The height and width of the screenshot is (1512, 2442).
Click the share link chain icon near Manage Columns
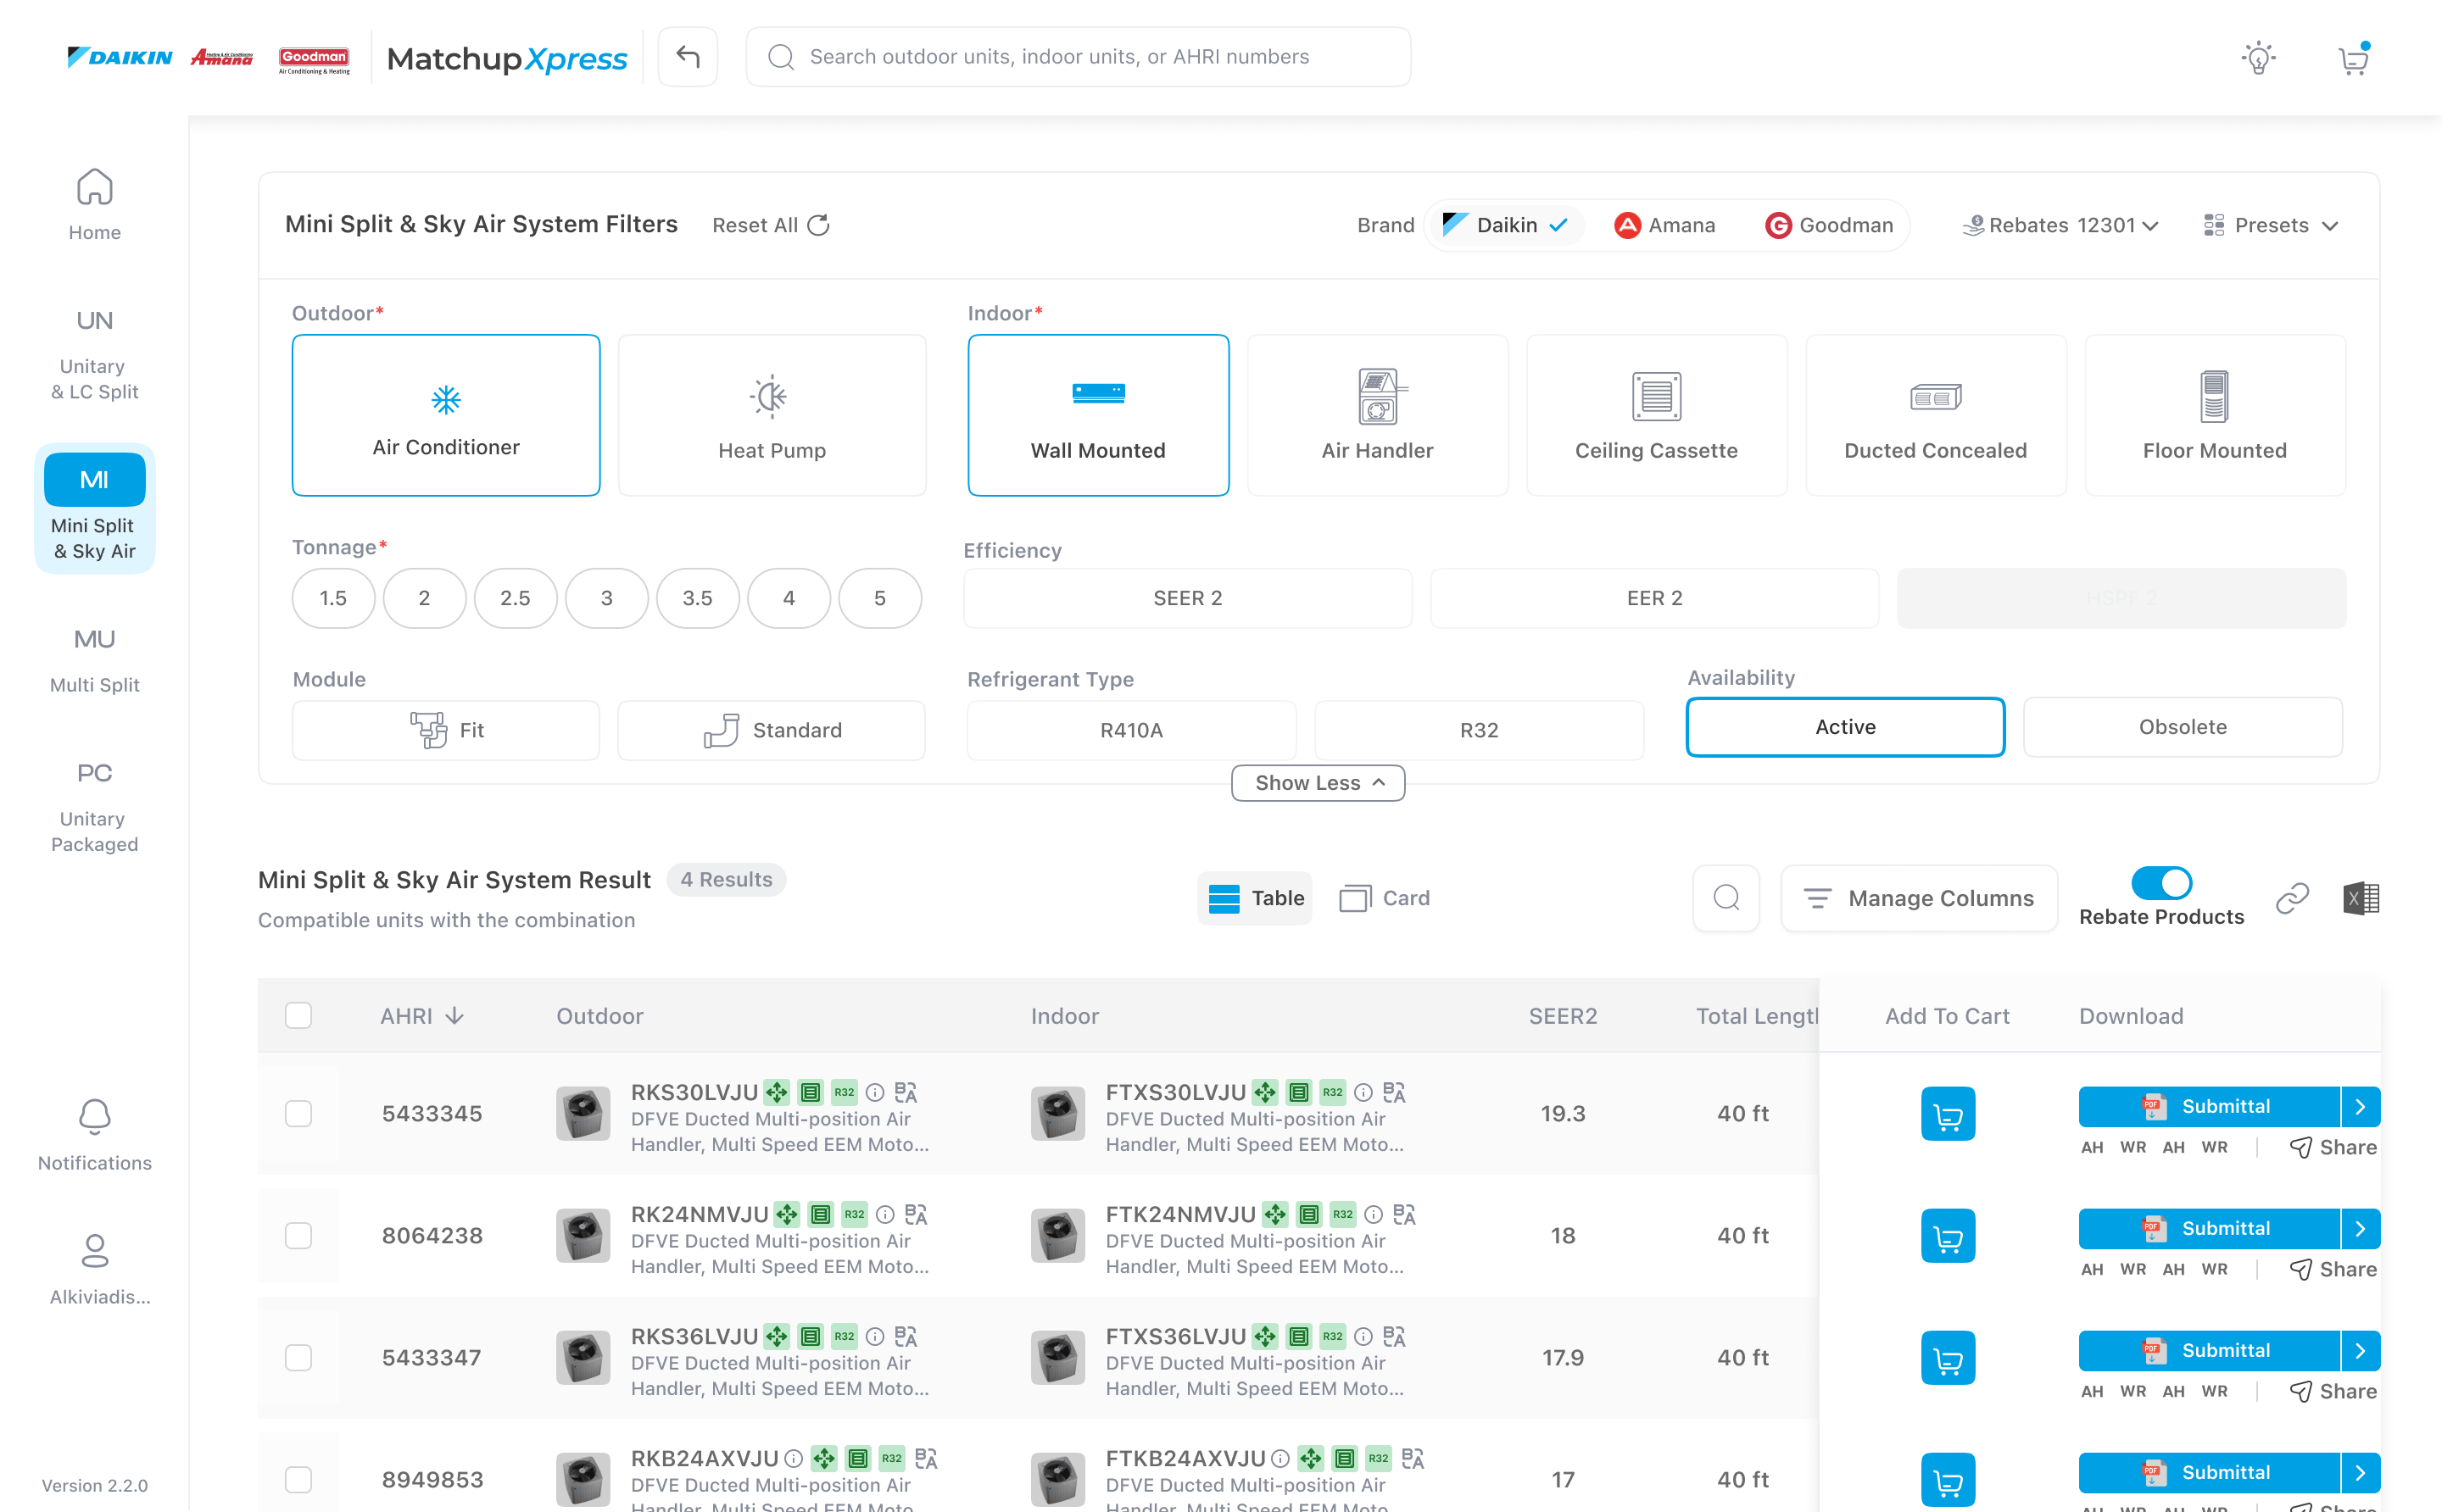click(x=2292, y=898)
